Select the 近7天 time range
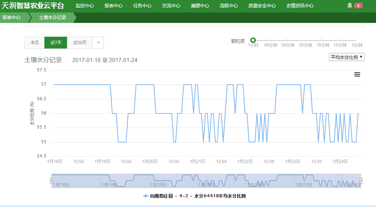This screenshot has height=207, width=376. [x=56, y=43]
